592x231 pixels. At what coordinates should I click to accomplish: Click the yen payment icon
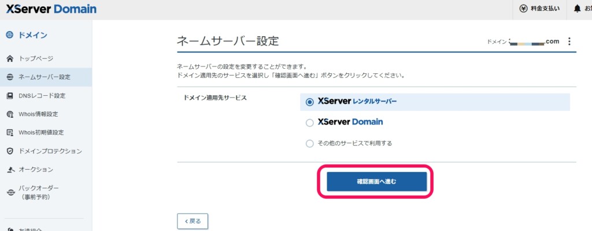[523, 9]
